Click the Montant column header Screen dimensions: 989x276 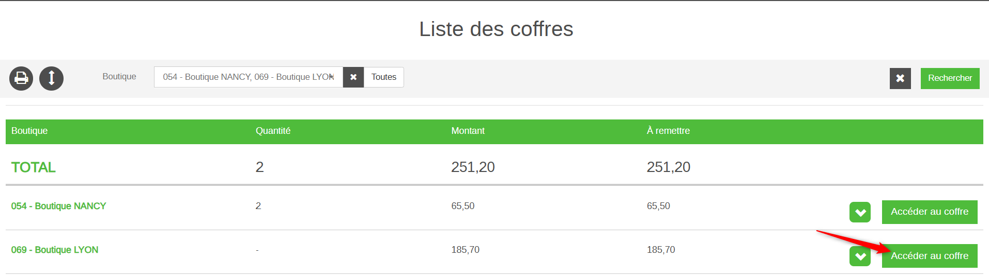(x=468, y=131)
